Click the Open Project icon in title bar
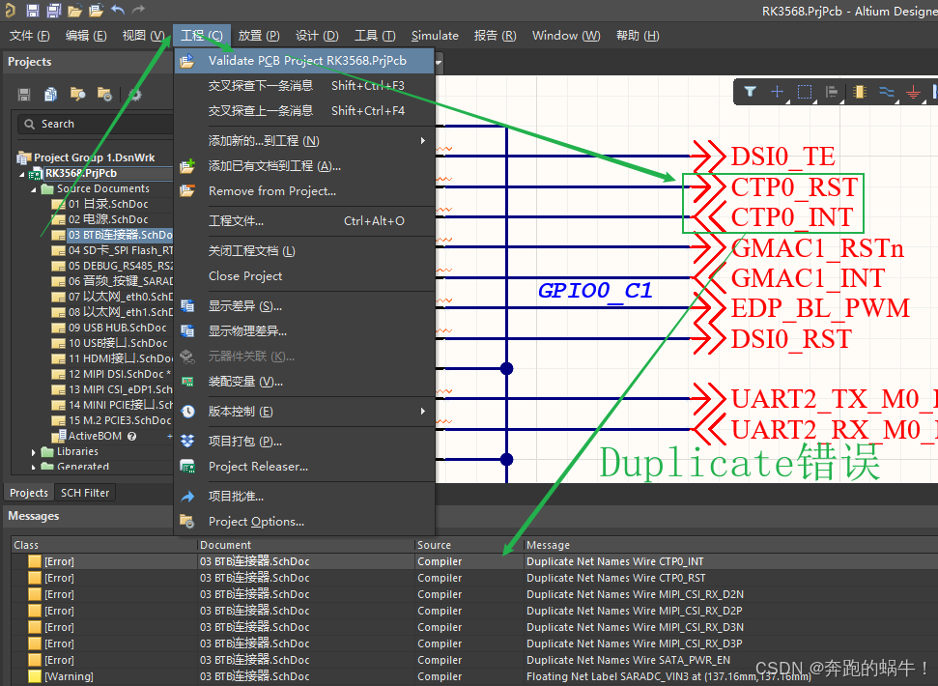938x686 pixels. coord(97,11)
